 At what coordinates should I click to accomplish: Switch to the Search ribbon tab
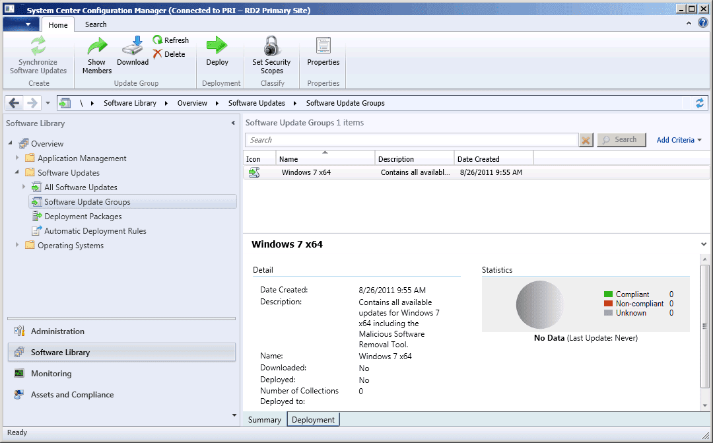point(96,24)
